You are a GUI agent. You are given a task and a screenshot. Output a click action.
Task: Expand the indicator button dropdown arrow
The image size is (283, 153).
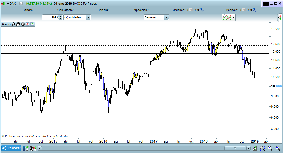click(234, 17)
